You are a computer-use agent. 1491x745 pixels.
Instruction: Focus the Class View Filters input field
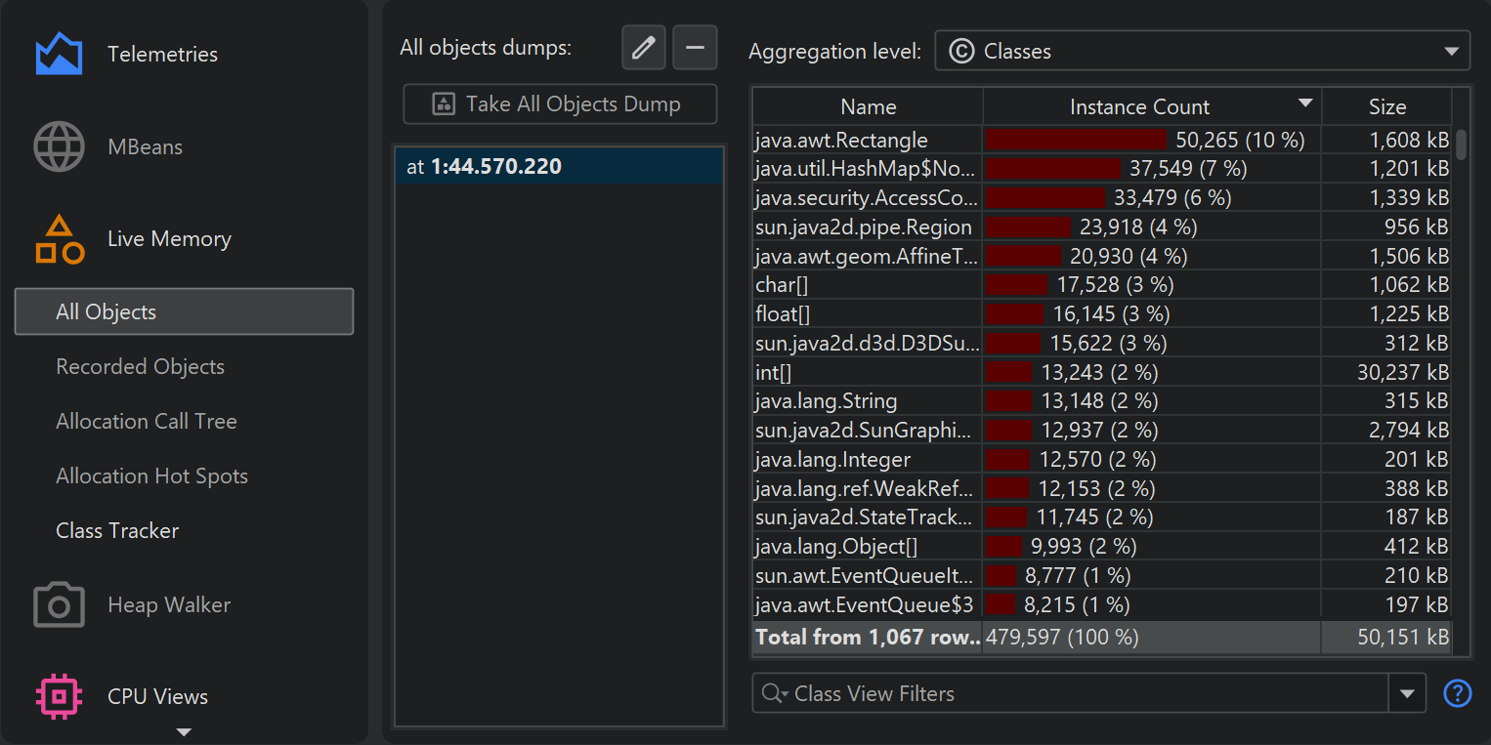1075,693
